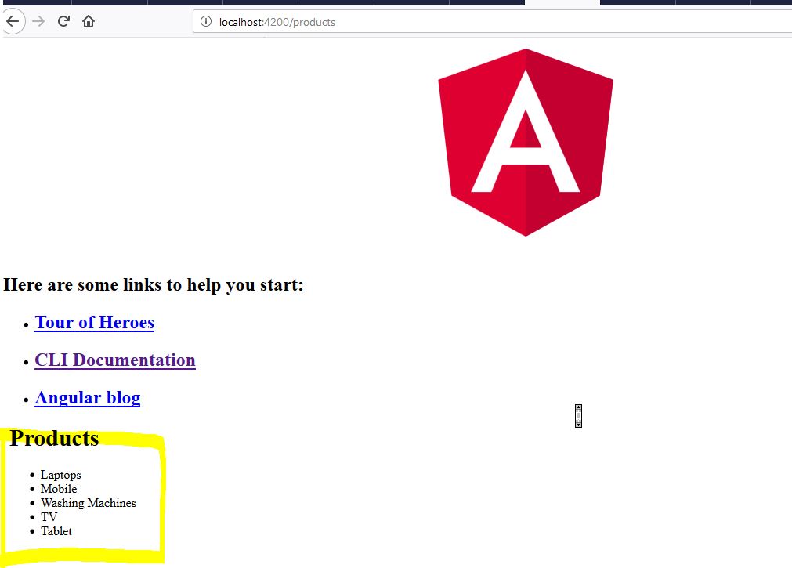The width and height of the screenshot is (792, 568).
Task: Click the Laptops list item
Action: [60, 475]
